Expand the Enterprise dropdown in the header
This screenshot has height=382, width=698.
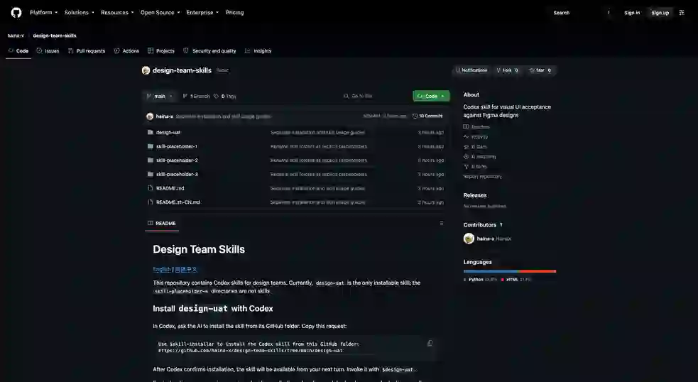[x=202, y=13]
